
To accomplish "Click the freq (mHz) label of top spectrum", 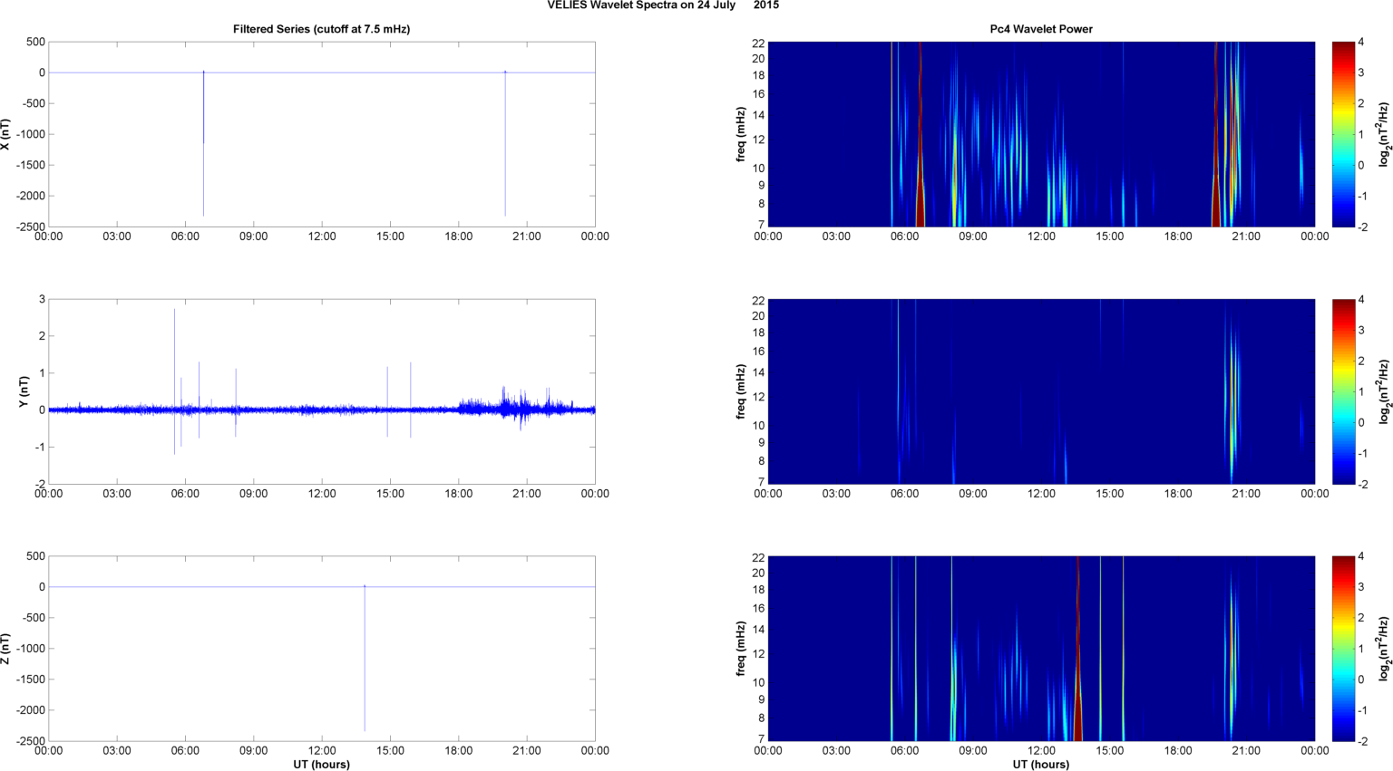I will tap(741, 134).
